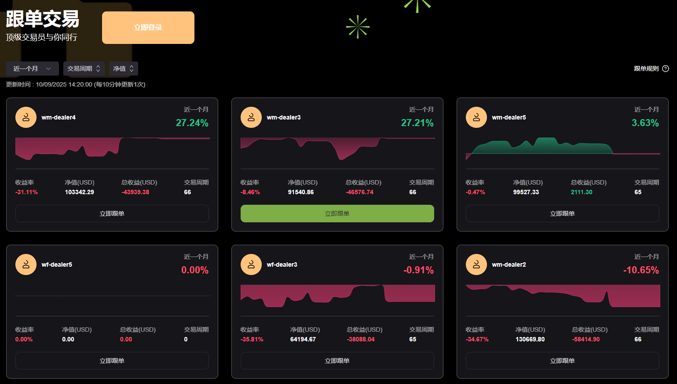Select wm-dealer5's avatar icon
The width and height of the screenshot is (677, 384).
coord(476,117)
